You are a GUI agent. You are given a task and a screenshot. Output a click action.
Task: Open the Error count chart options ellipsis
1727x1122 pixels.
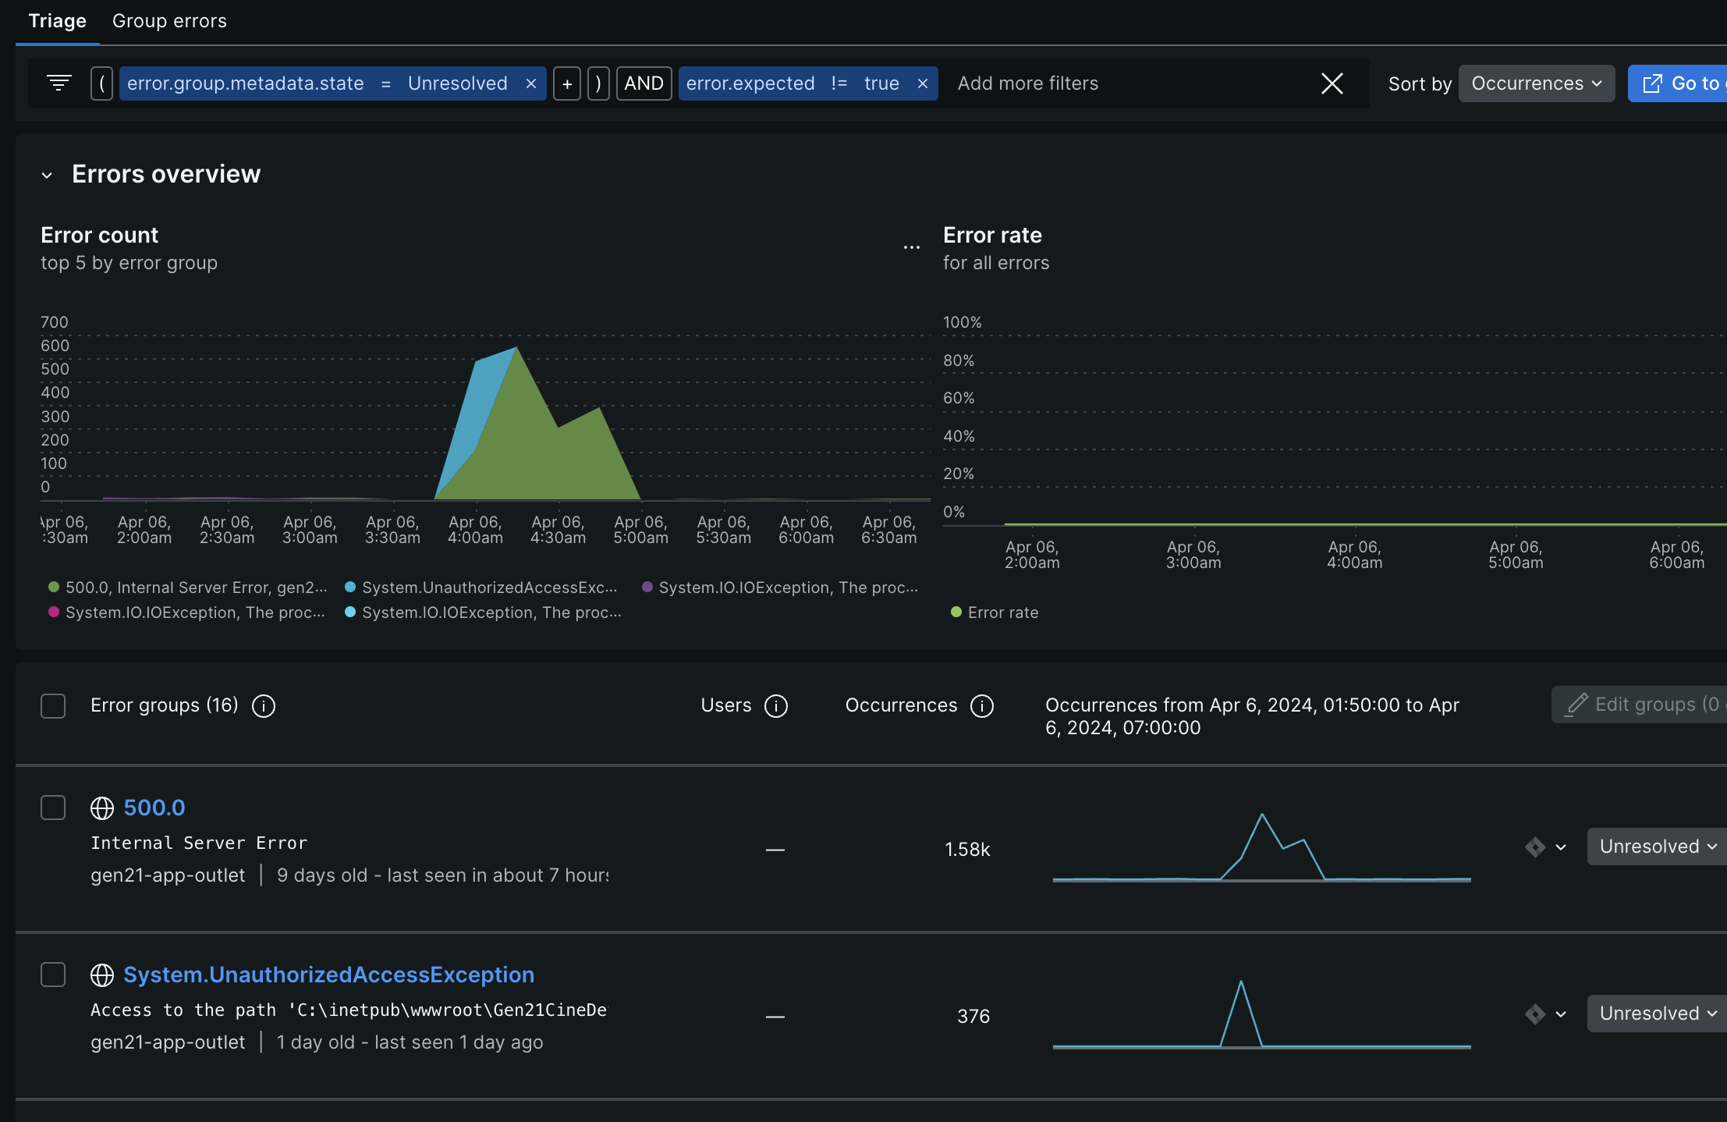pos(912,247)
